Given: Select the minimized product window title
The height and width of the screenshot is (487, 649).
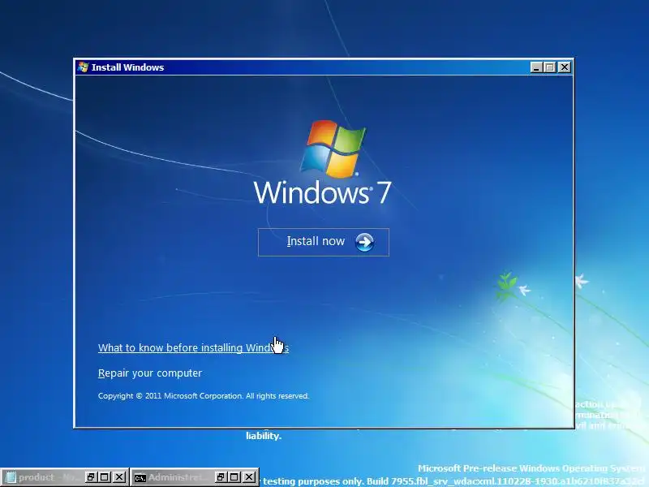Looking at the screenshot, I should pyautogui.click(x=49, y=477).
